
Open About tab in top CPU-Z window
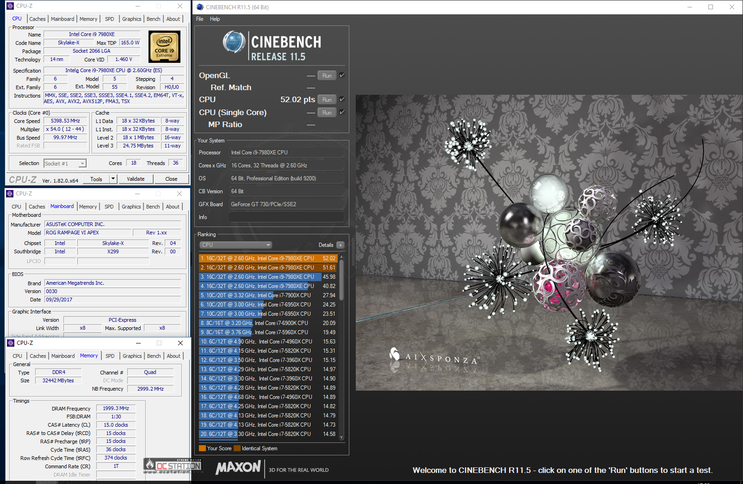tap(173, 19)
